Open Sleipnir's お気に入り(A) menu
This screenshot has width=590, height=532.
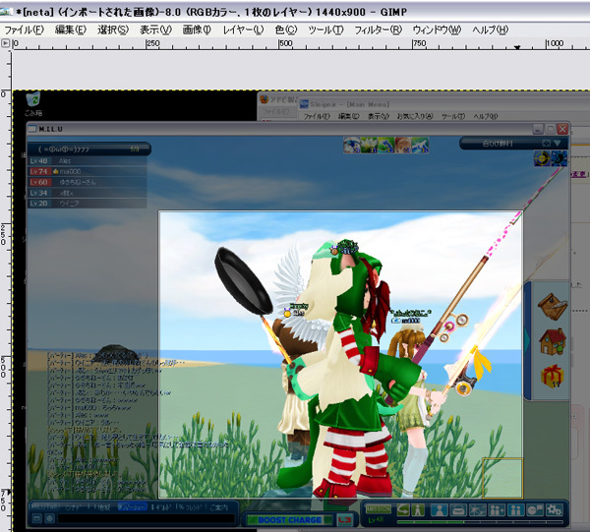click(x=415, y=116)
